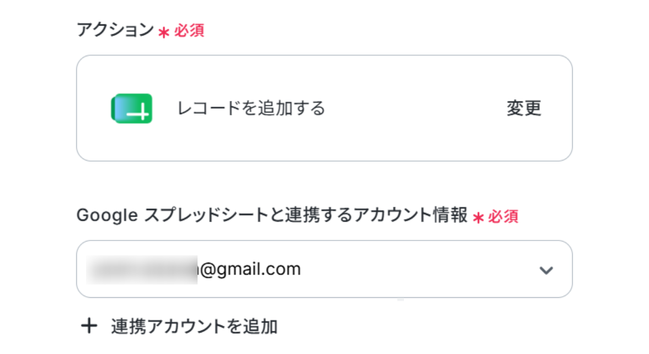The image size is (649, 354).
Task: Click the green Google Sheets icon
Action: (131, 108)
